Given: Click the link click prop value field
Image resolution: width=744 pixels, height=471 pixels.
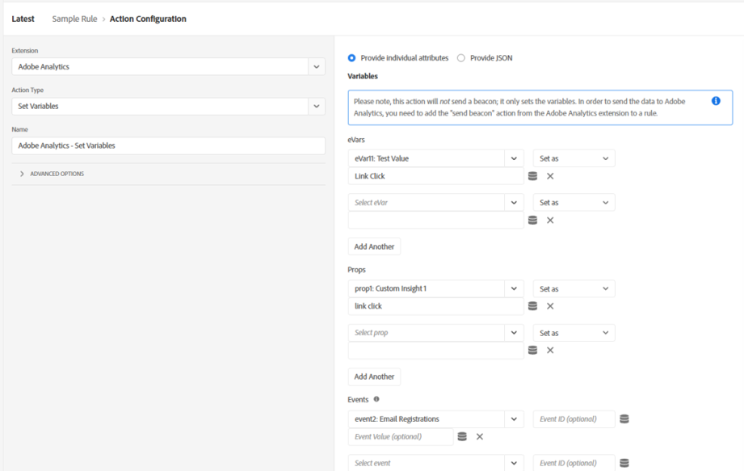Looking at the screenshot, I should point(435,306).
